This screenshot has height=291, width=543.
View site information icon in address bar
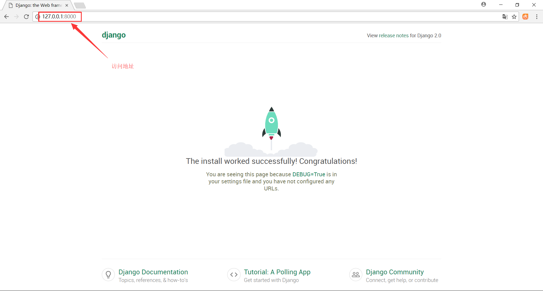pos(38,17)
